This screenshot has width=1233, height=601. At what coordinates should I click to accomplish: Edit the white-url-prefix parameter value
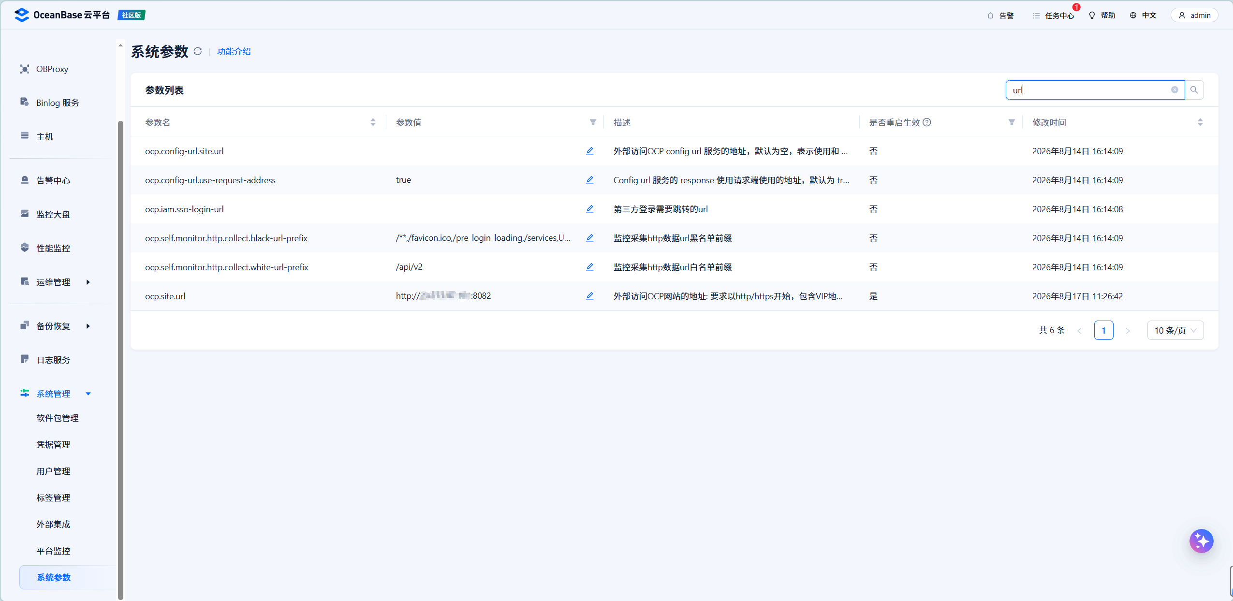coord(590,267)
